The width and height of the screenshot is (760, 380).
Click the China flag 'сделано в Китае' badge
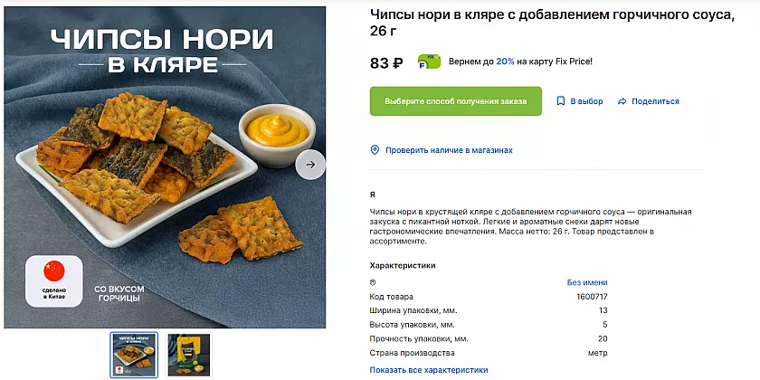53,280
